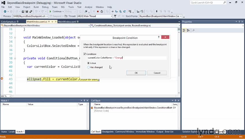The image size is (245, 139).
Task: Click the editor split window handle
Action: (179, 29)
